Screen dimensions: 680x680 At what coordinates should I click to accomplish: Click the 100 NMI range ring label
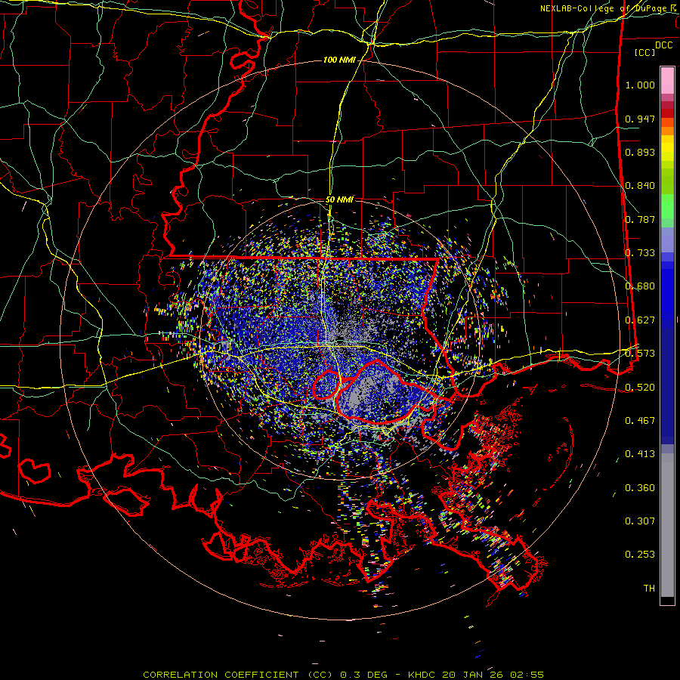click(x=339, y=60)
